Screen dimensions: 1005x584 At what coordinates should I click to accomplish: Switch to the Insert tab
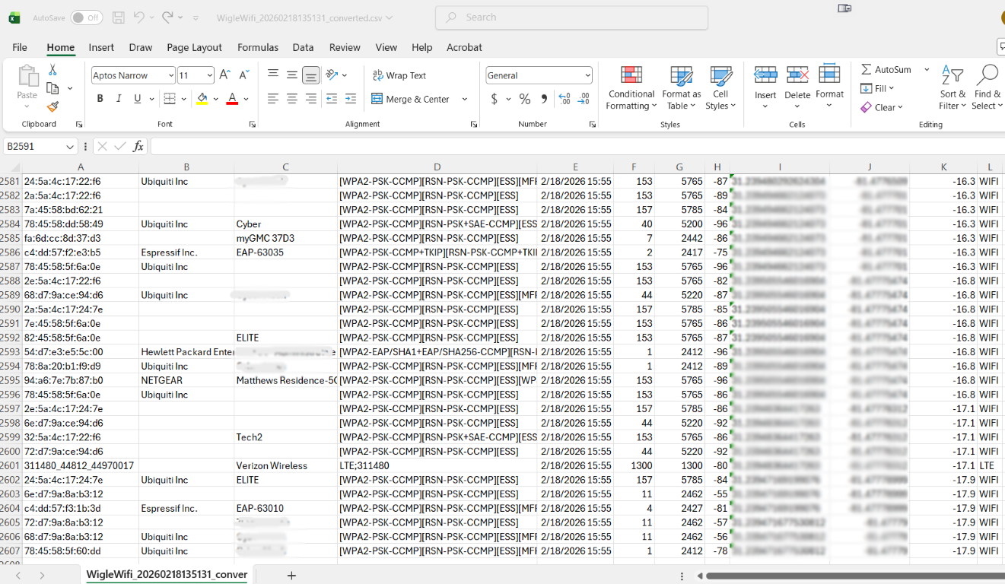pyautogui.click(x=101, y=47)
